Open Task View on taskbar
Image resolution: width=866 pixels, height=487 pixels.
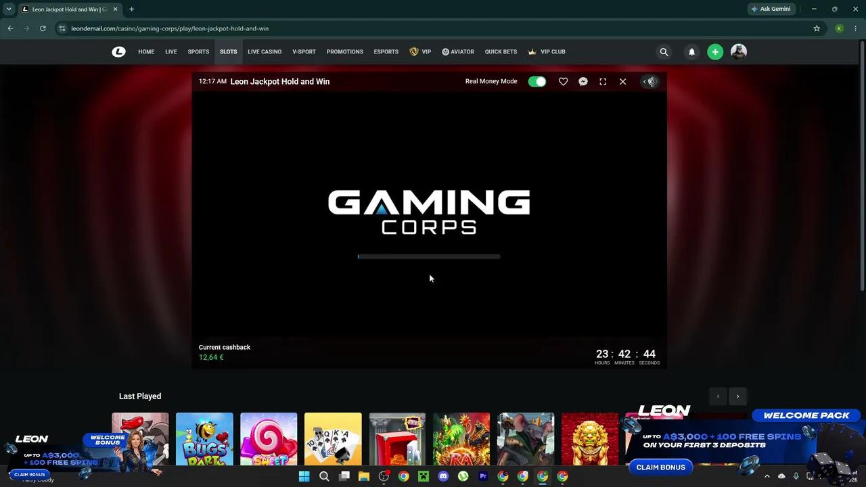coord(344,476)
